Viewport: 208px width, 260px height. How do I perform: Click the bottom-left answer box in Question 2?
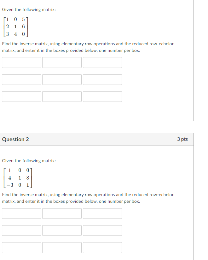pos(21,247)
